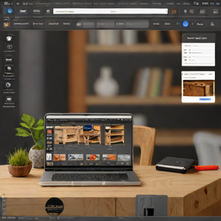
Task: Open the wooden box preview image
Action: click(x=199, y=88)
